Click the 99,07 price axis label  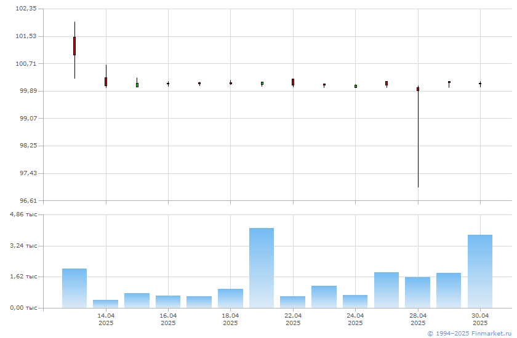click(x=28, y=118)
